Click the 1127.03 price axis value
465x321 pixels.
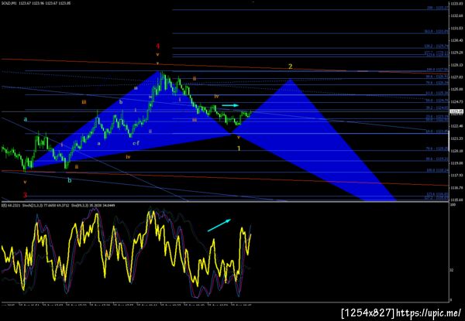pyautogui.click(x=457, y=77)
